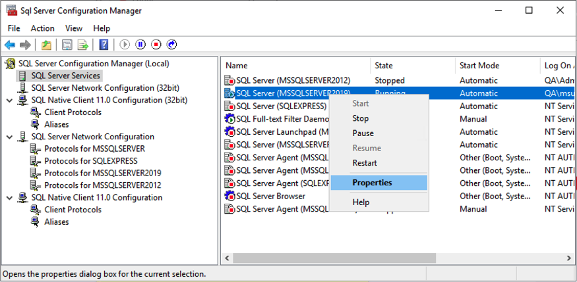Click the Sql Server Configuration Manager title bar icon
This screenshot has width=577, height=282.
coord(12,11)
